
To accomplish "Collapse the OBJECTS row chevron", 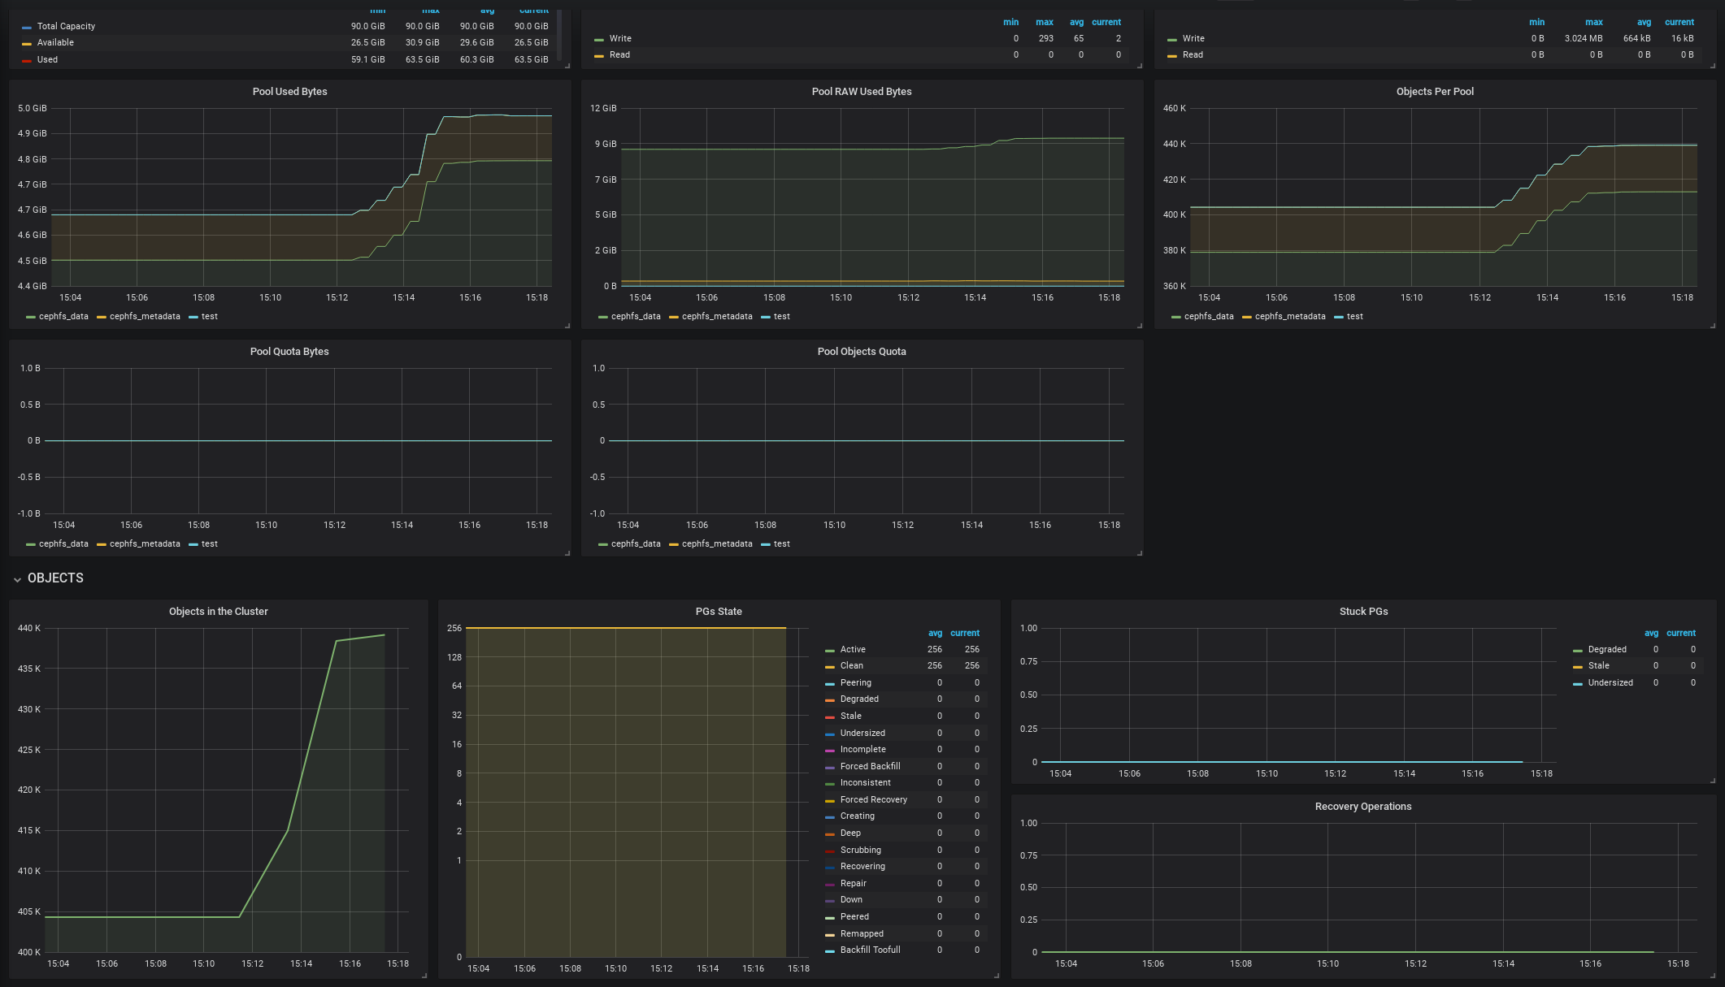I will [17, 579].
